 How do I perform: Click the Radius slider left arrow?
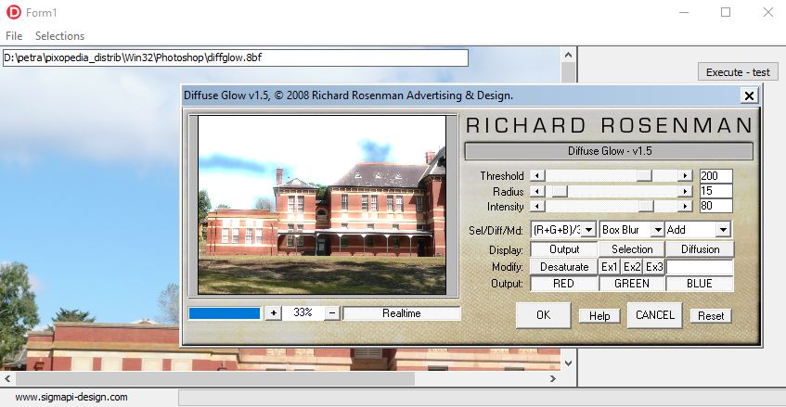[x=537, y=191]
